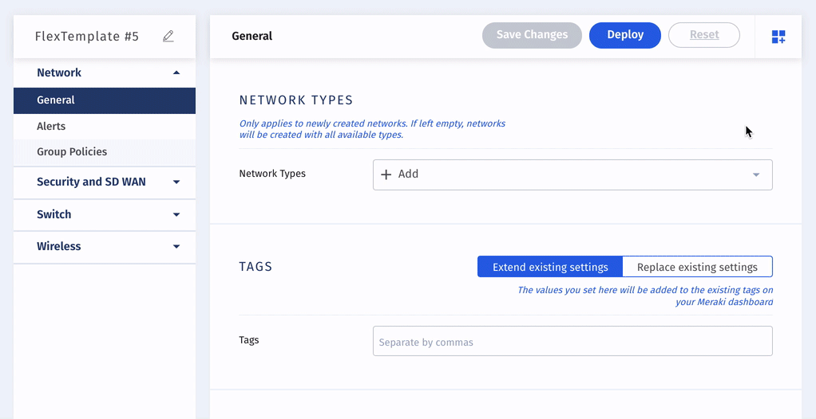Click the Network section heading

tap(59, 72)
